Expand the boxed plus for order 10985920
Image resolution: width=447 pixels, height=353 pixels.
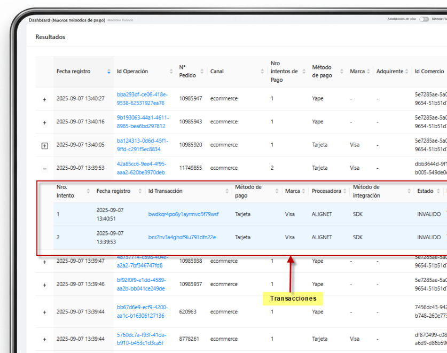tap(44, 145)
